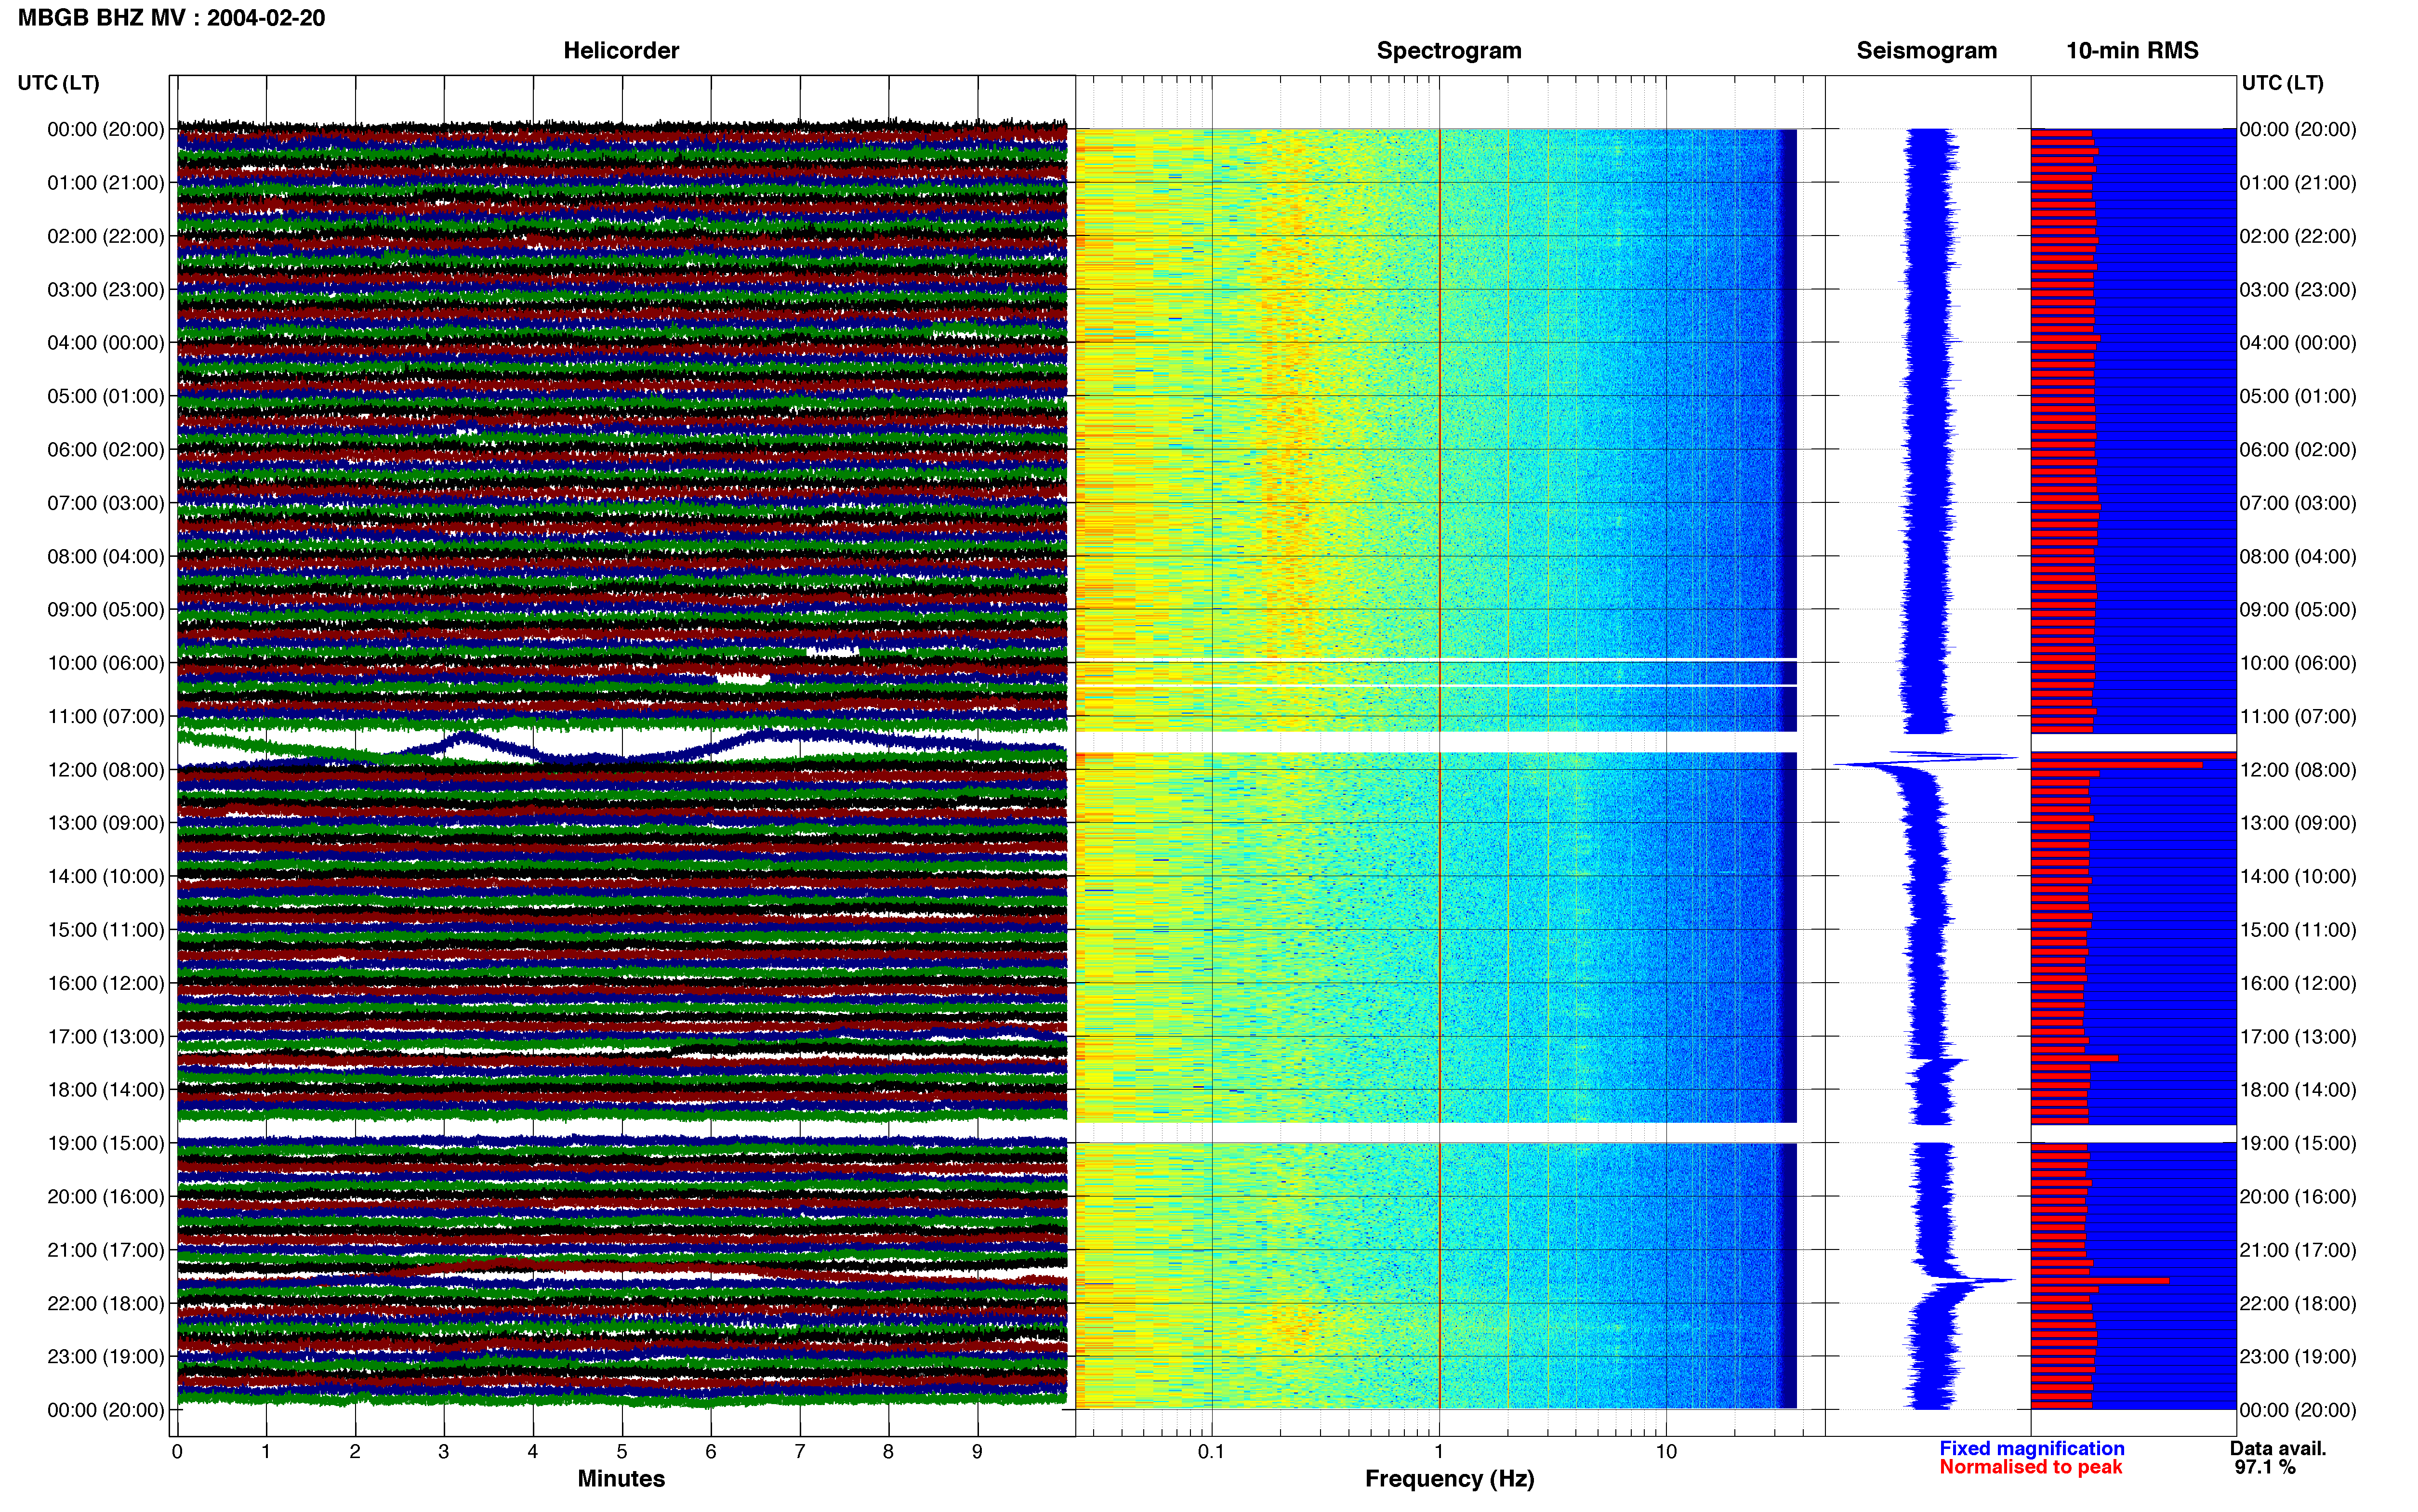Click the '97.1 %' data availability value

click(2265, 1467)
